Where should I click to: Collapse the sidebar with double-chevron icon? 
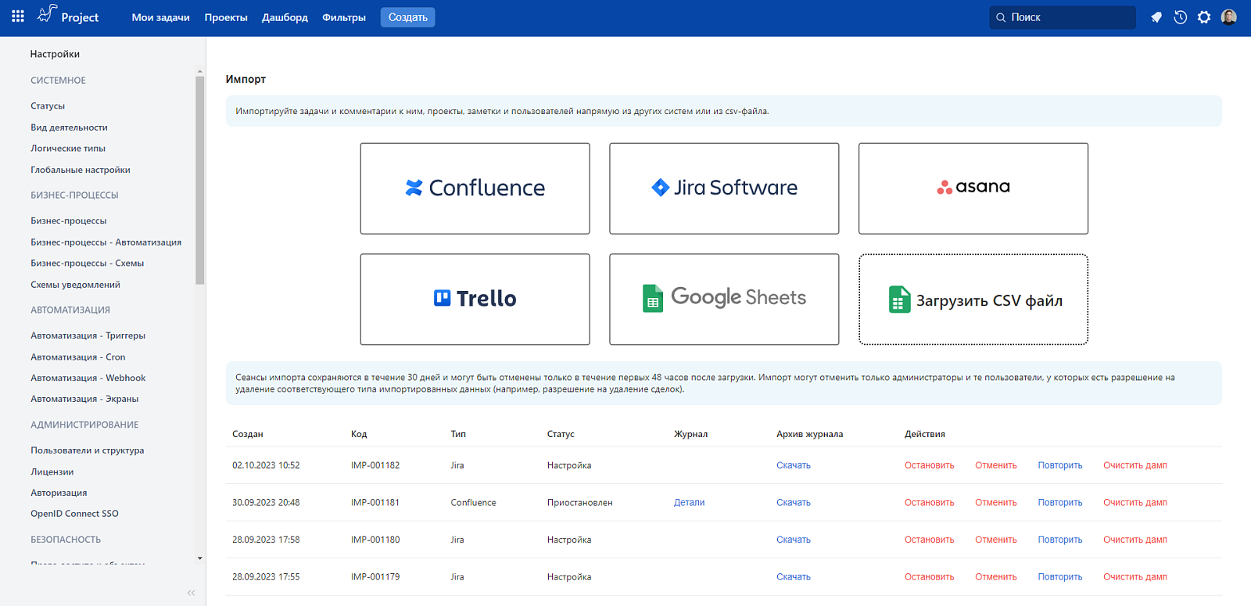tap(192, 593)
